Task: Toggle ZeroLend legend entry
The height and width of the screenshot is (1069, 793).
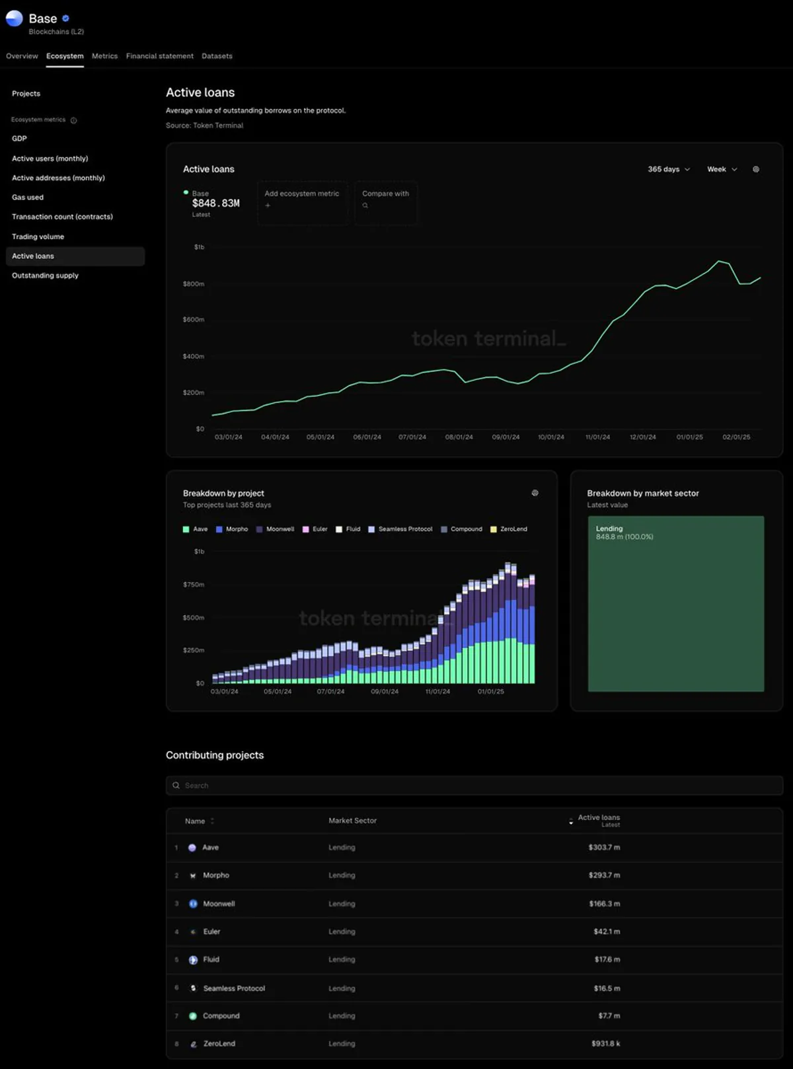Action: (509, 529)
